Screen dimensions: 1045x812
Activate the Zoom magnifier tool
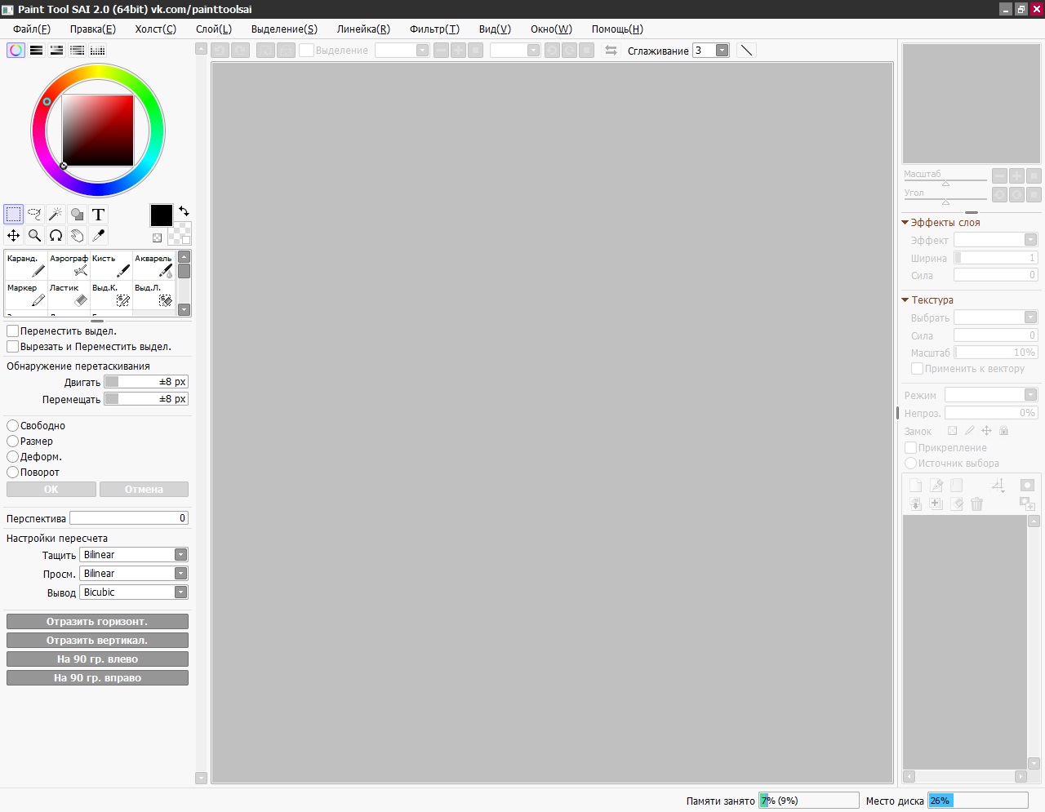34,236
